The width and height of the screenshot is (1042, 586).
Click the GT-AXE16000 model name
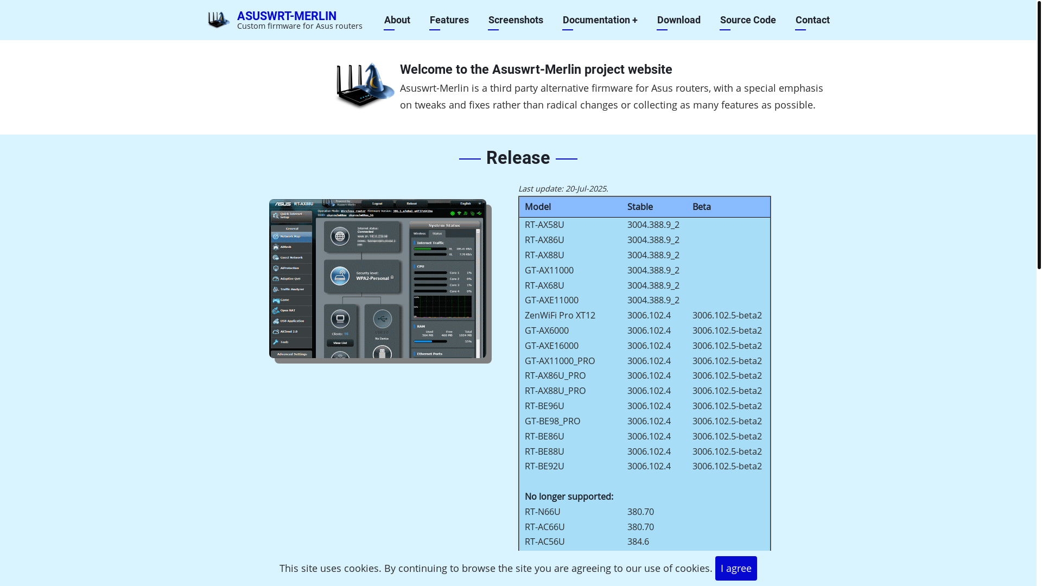[x=551, y=346]
